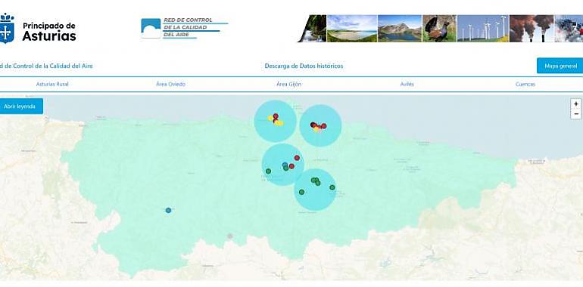Switch to the Área Gijón tab

289,84
